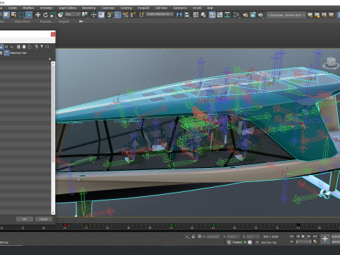Click the dialog list vertical scrollbar
This screenshot has width=340, height=255.
point(53,138)
